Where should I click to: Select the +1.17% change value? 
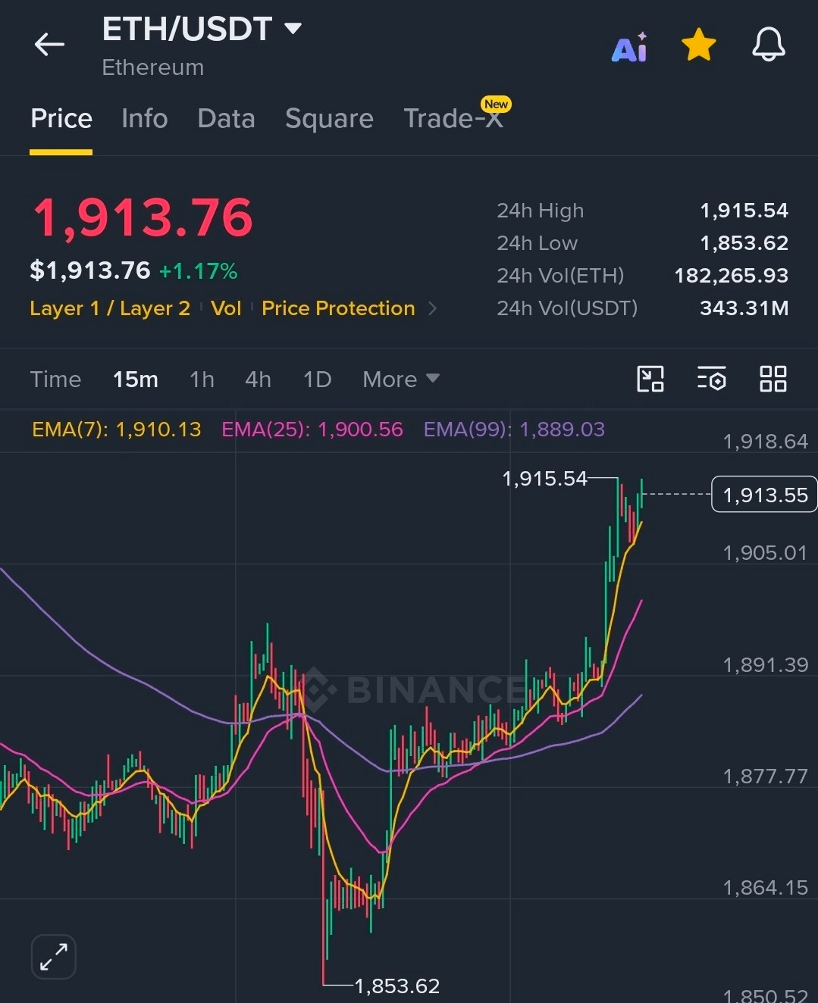click(x=198, y=270)
